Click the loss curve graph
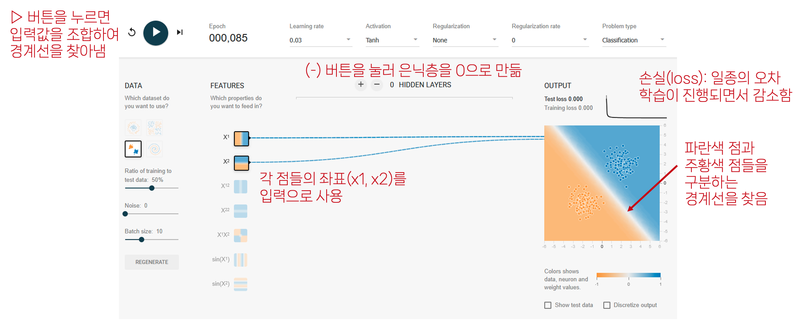Screen dimensions: 802x333 (x=636, y=106)
